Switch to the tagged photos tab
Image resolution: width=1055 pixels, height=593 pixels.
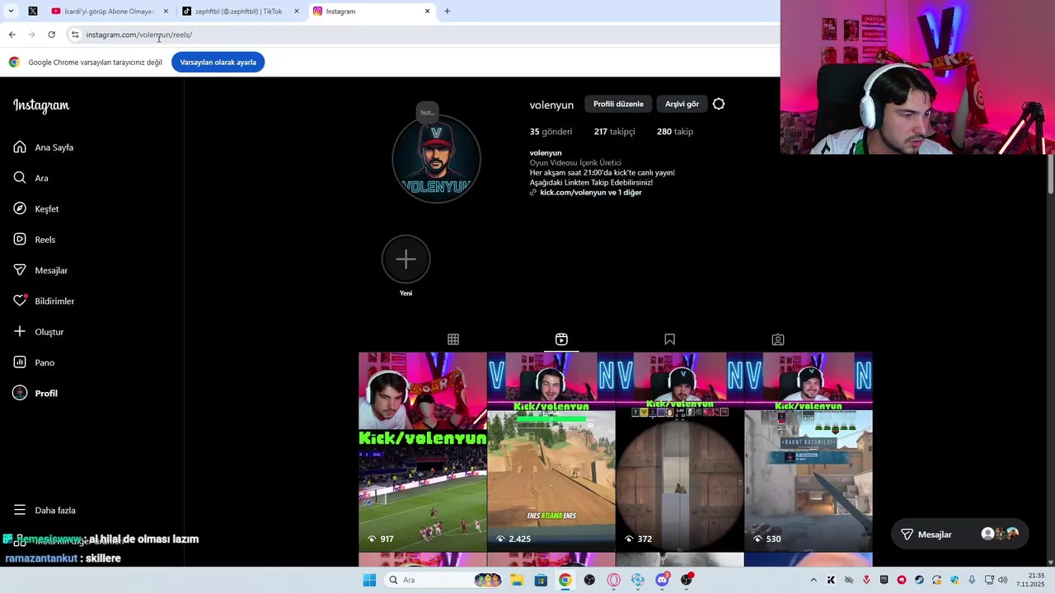point(777,339)
